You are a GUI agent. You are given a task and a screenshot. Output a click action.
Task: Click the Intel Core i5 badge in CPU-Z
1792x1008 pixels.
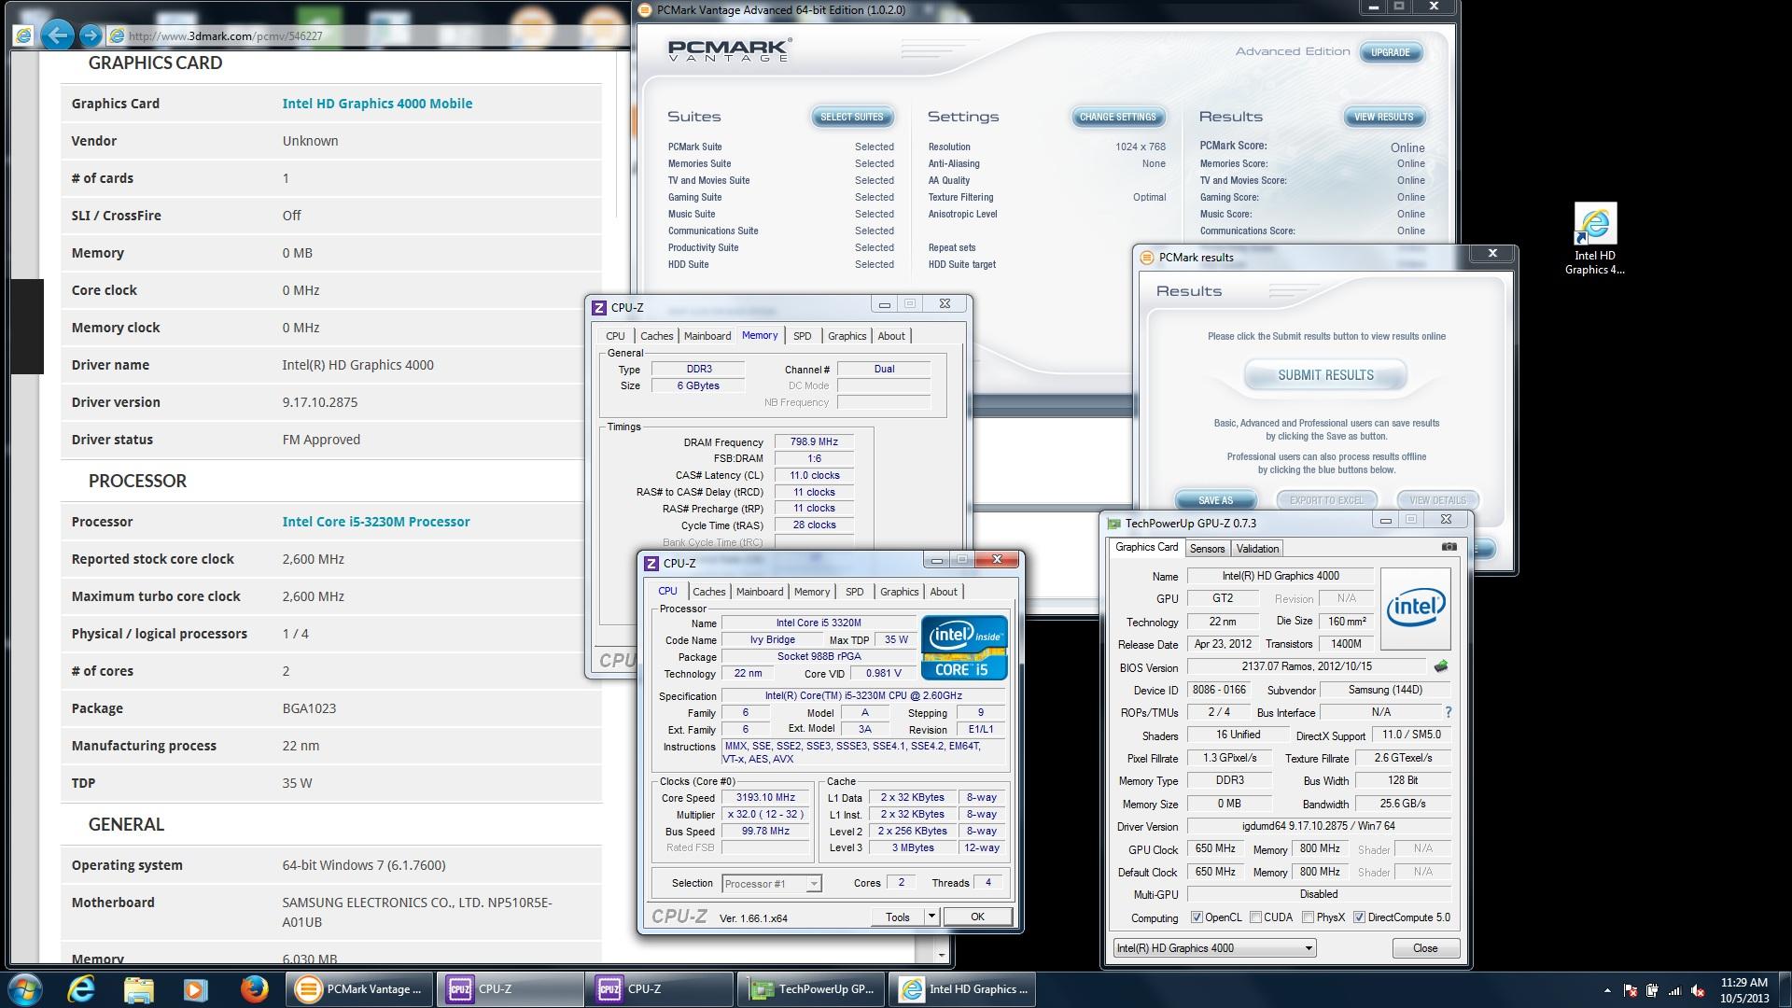[x=964, y=647]
